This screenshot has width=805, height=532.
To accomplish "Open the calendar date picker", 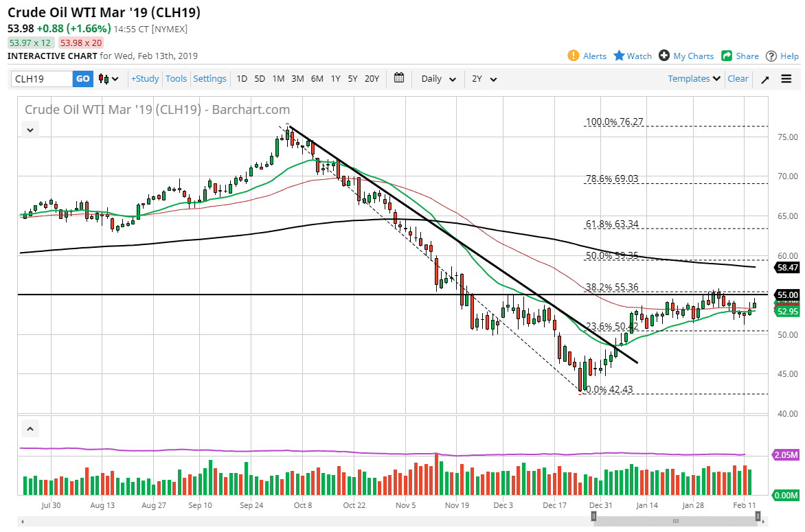I will click(x=399, y=78).
